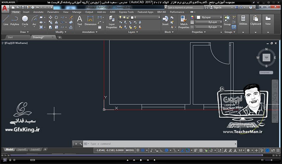Open the Express Tools ribbon tab
The width and height of the screenshot is (282, 164).
(x=126, y=12)
